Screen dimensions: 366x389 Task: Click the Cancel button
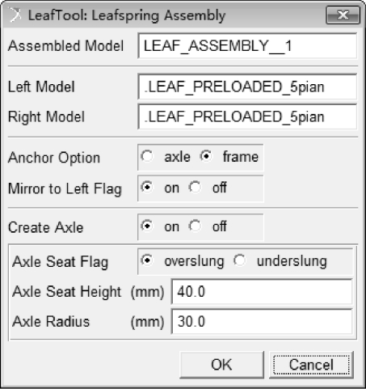pyautogui.click(x=311, y=365)
